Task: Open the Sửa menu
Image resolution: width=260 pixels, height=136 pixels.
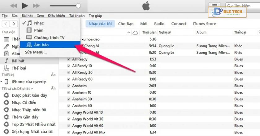Action: pos(15,16)
